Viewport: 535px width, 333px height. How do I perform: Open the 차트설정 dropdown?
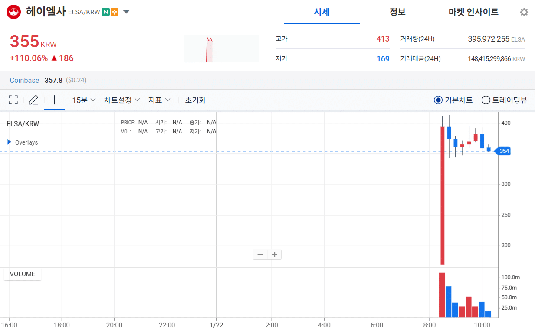click(122, 100)
